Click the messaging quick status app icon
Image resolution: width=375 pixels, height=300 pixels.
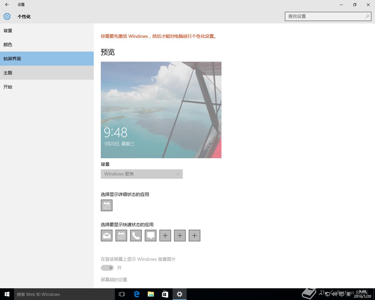click(151, 236)
